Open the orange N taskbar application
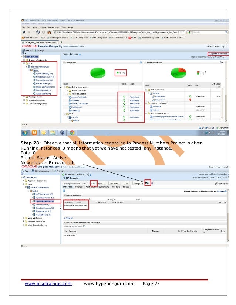Screen dimensions: 236x305 tap(34, 133)
